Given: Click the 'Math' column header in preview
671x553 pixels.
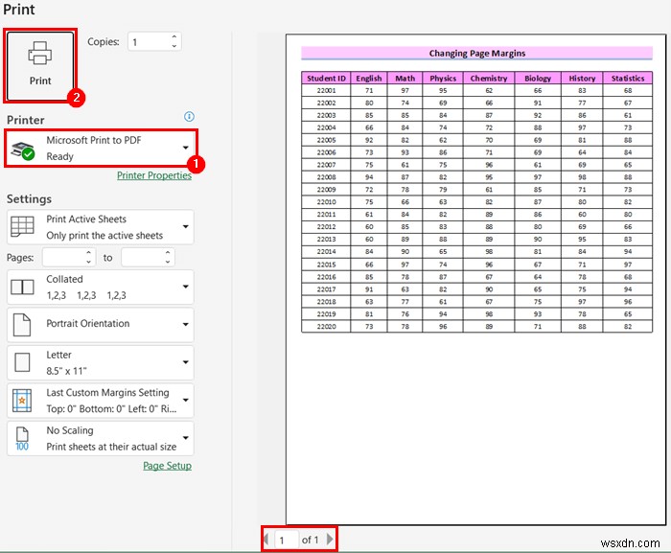Looking at the screenshot, I should pyautogui.click(x=405, y=79).
